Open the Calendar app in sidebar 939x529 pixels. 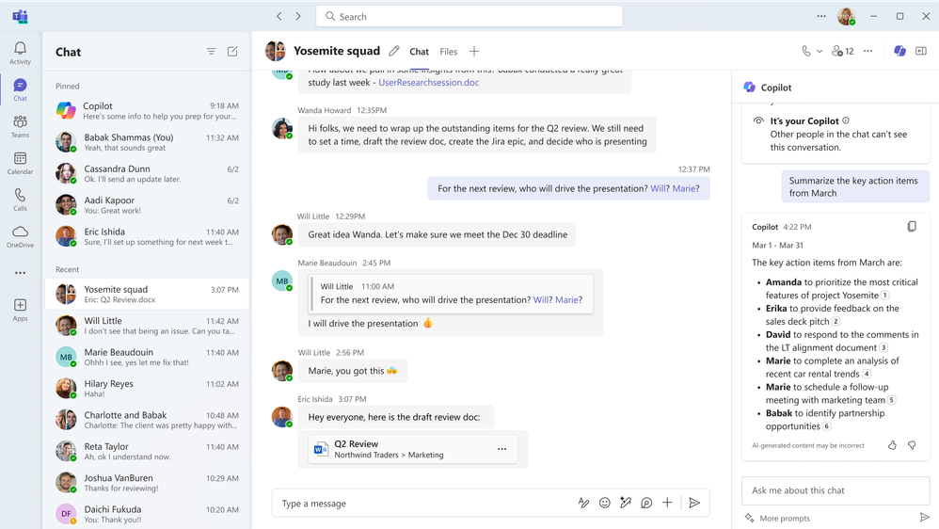click(x=20, y=163)
